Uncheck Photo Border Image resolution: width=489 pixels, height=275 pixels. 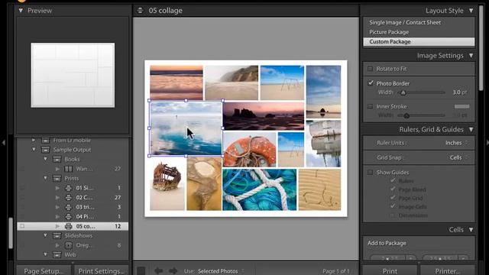point(370,83)
